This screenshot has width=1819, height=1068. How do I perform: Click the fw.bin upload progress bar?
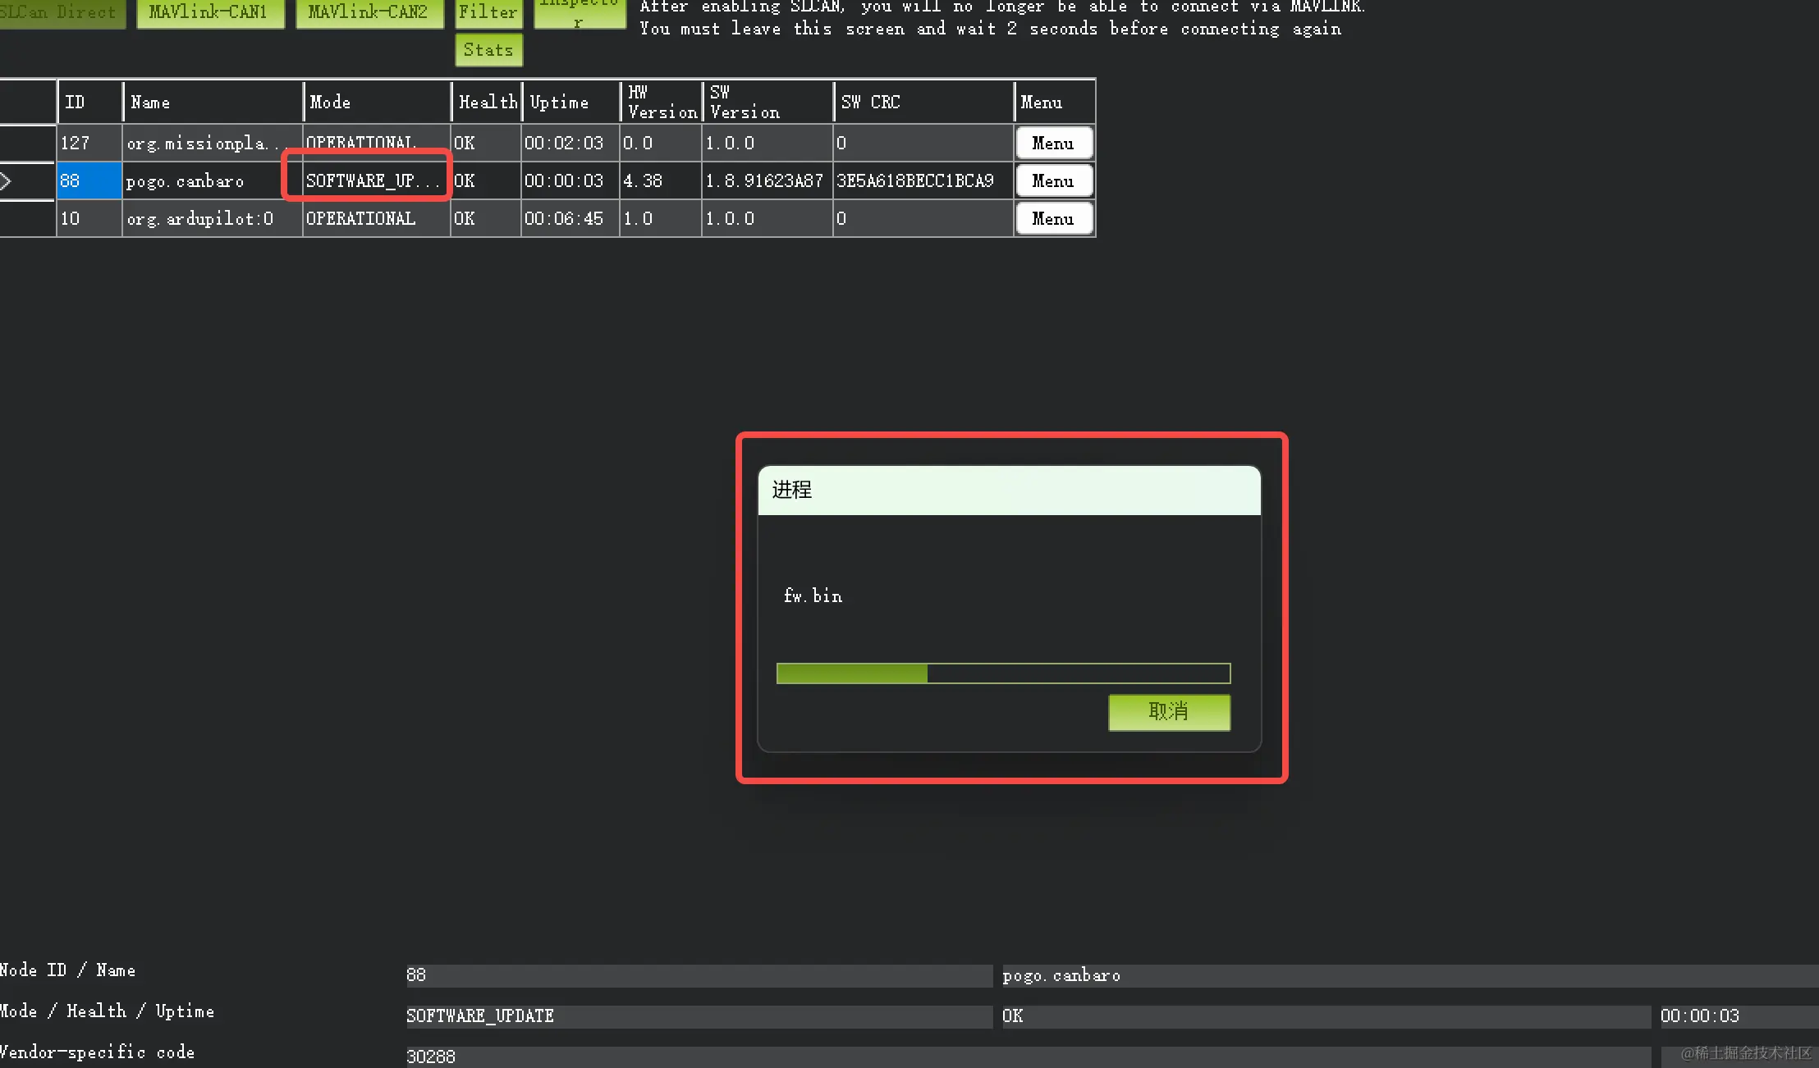coord(1002,673)
